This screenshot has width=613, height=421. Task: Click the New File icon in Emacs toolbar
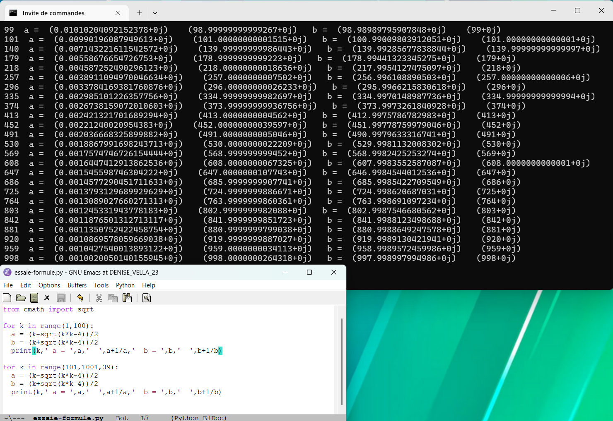(7, 298)
